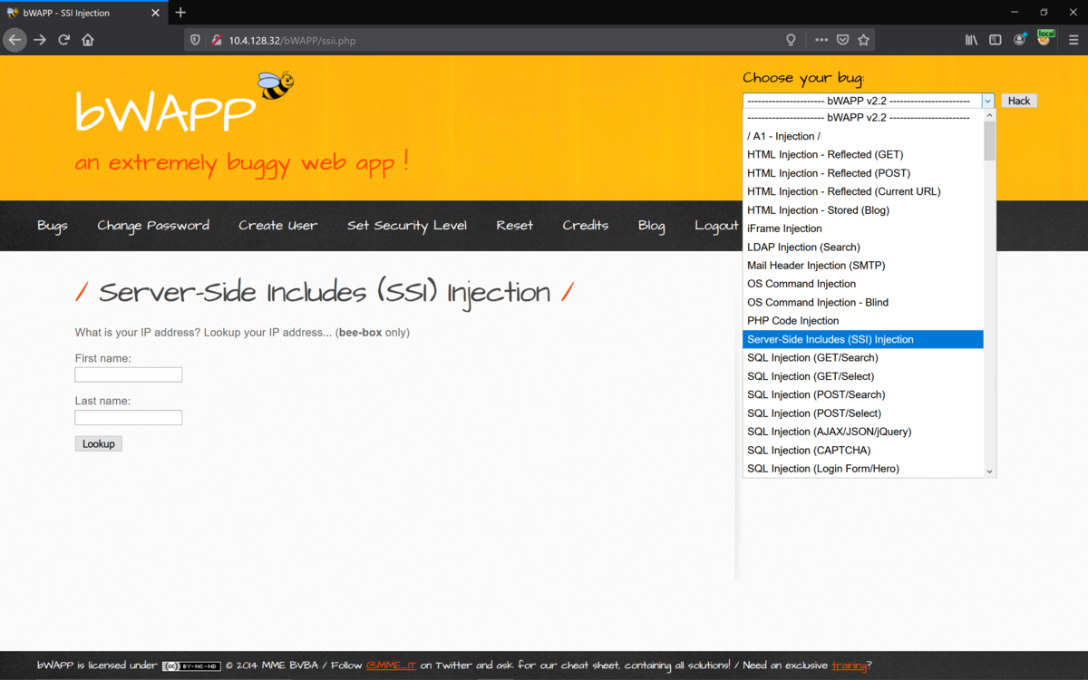The image size is (1088, 680).
Task: Select SQL Injection (AJAX/JSON/jQuery)
Action: pos(863,432)
